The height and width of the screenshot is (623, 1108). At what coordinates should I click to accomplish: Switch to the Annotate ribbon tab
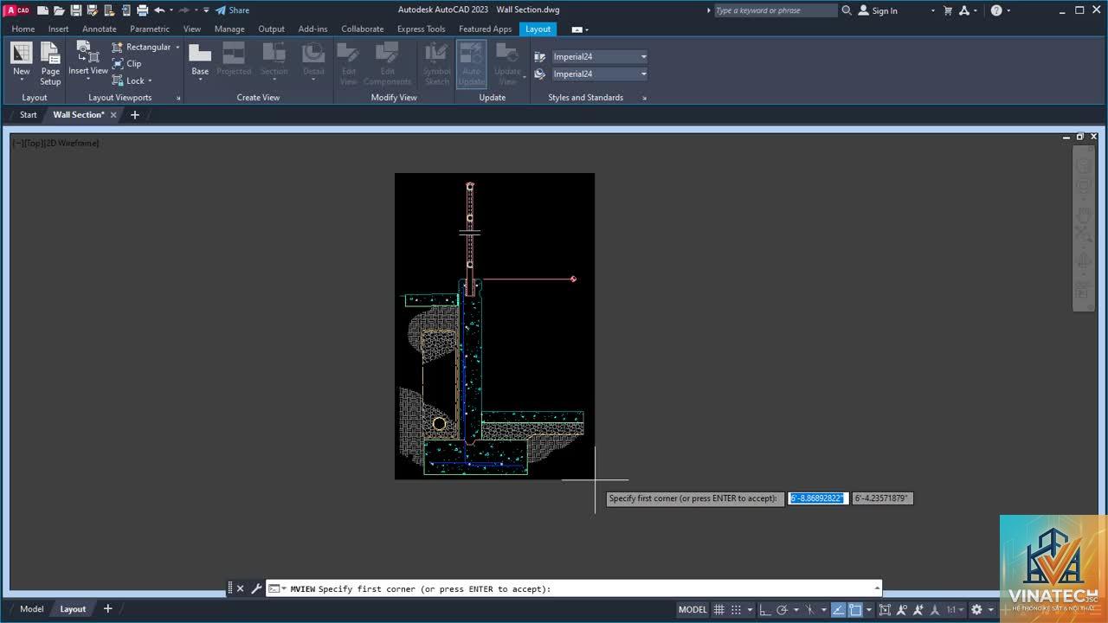[100, 29]
